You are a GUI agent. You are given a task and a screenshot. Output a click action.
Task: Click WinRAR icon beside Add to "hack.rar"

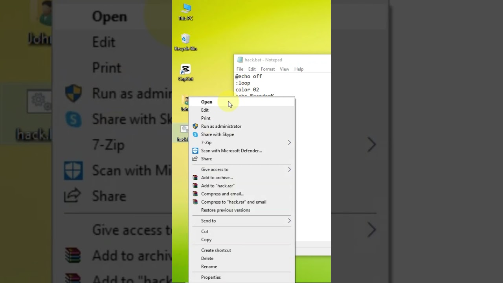pos(195,186)
